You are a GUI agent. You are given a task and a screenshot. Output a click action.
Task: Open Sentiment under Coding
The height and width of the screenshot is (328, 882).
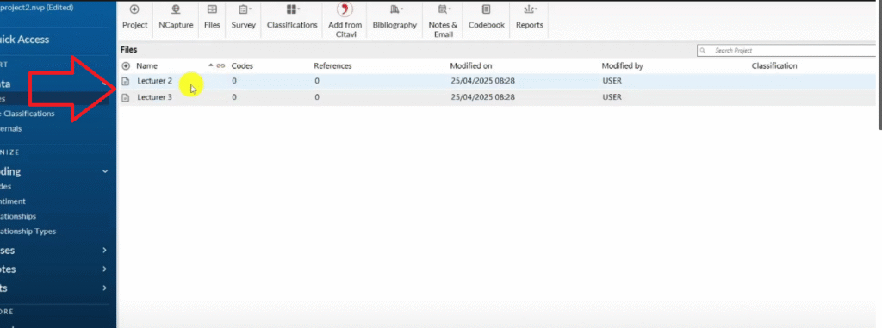[x=13, y=201]
